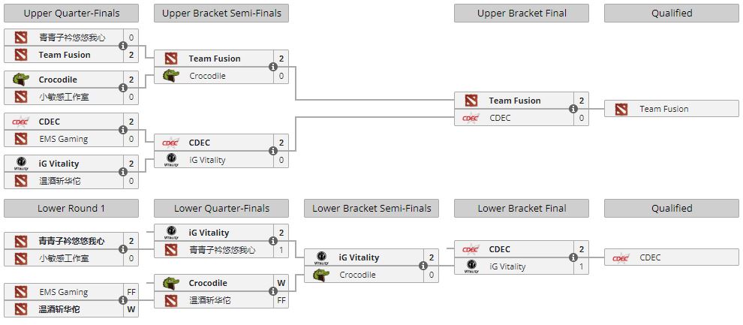Image resolution: width=743 pixels, height=325 pixels.
Task: Click Team Fusion logo in upper Qualified slot
Action: click(x=621, y=109)
